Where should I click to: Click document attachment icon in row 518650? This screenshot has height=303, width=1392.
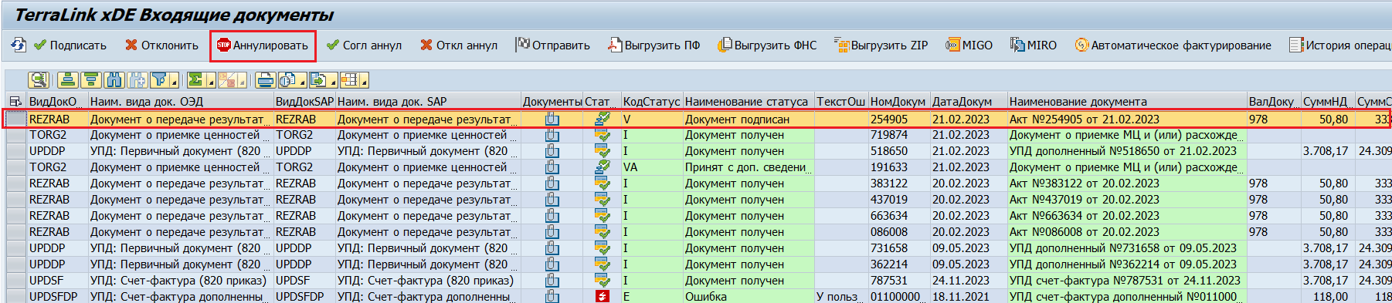[552, 151]
